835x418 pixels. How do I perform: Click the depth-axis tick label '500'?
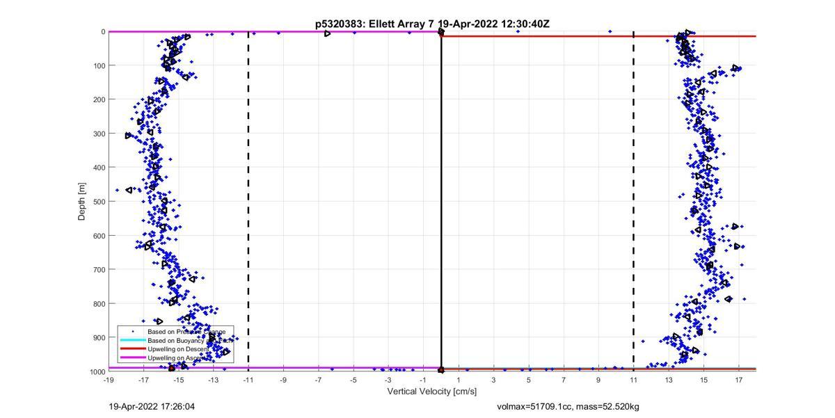click(x=99, y=202)
